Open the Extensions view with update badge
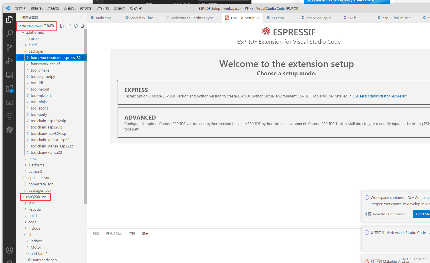Image resolution: width=430 pixels, height=263 pixels. 9,89
